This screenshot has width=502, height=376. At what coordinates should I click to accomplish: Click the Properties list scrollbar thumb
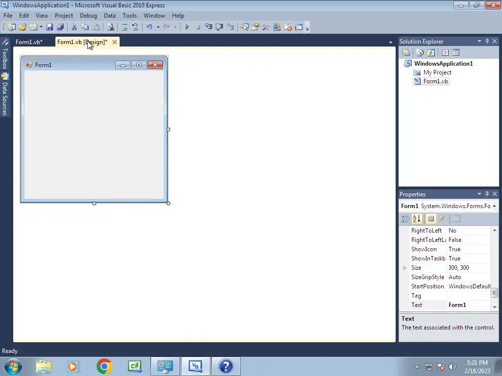click(494, 293)
